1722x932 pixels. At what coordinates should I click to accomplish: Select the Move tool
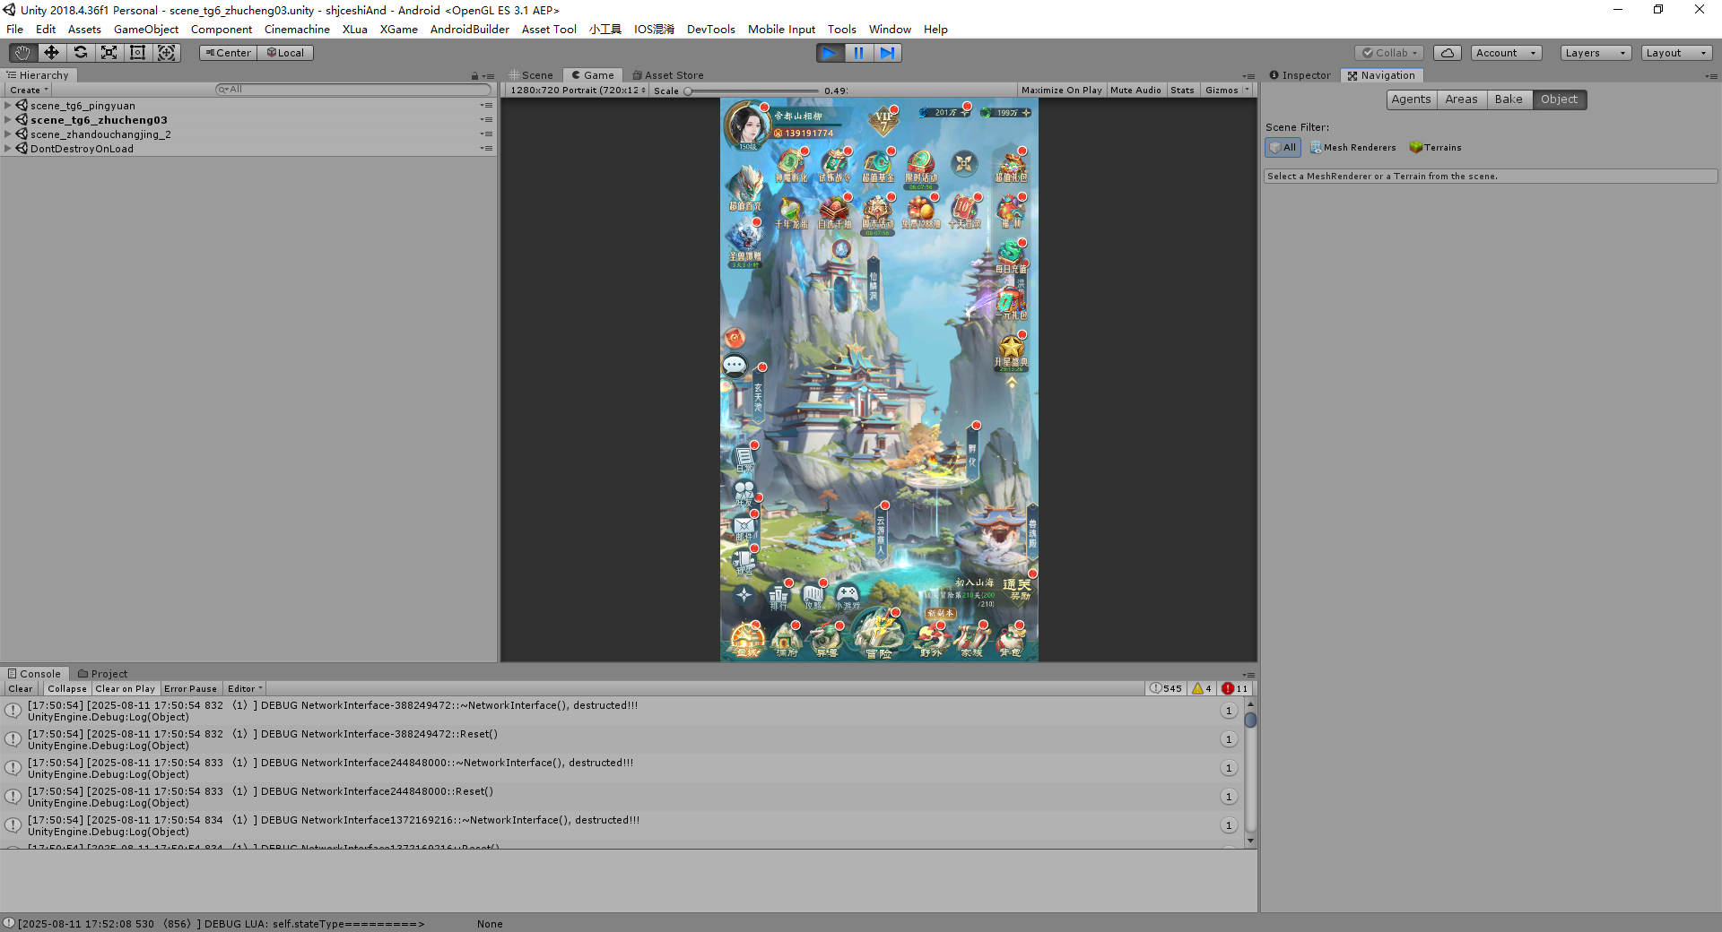point(51,53)
